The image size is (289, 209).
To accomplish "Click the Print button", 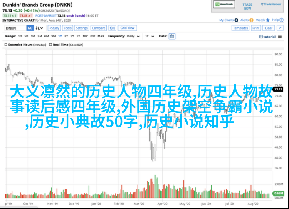I will click(256, 28).
